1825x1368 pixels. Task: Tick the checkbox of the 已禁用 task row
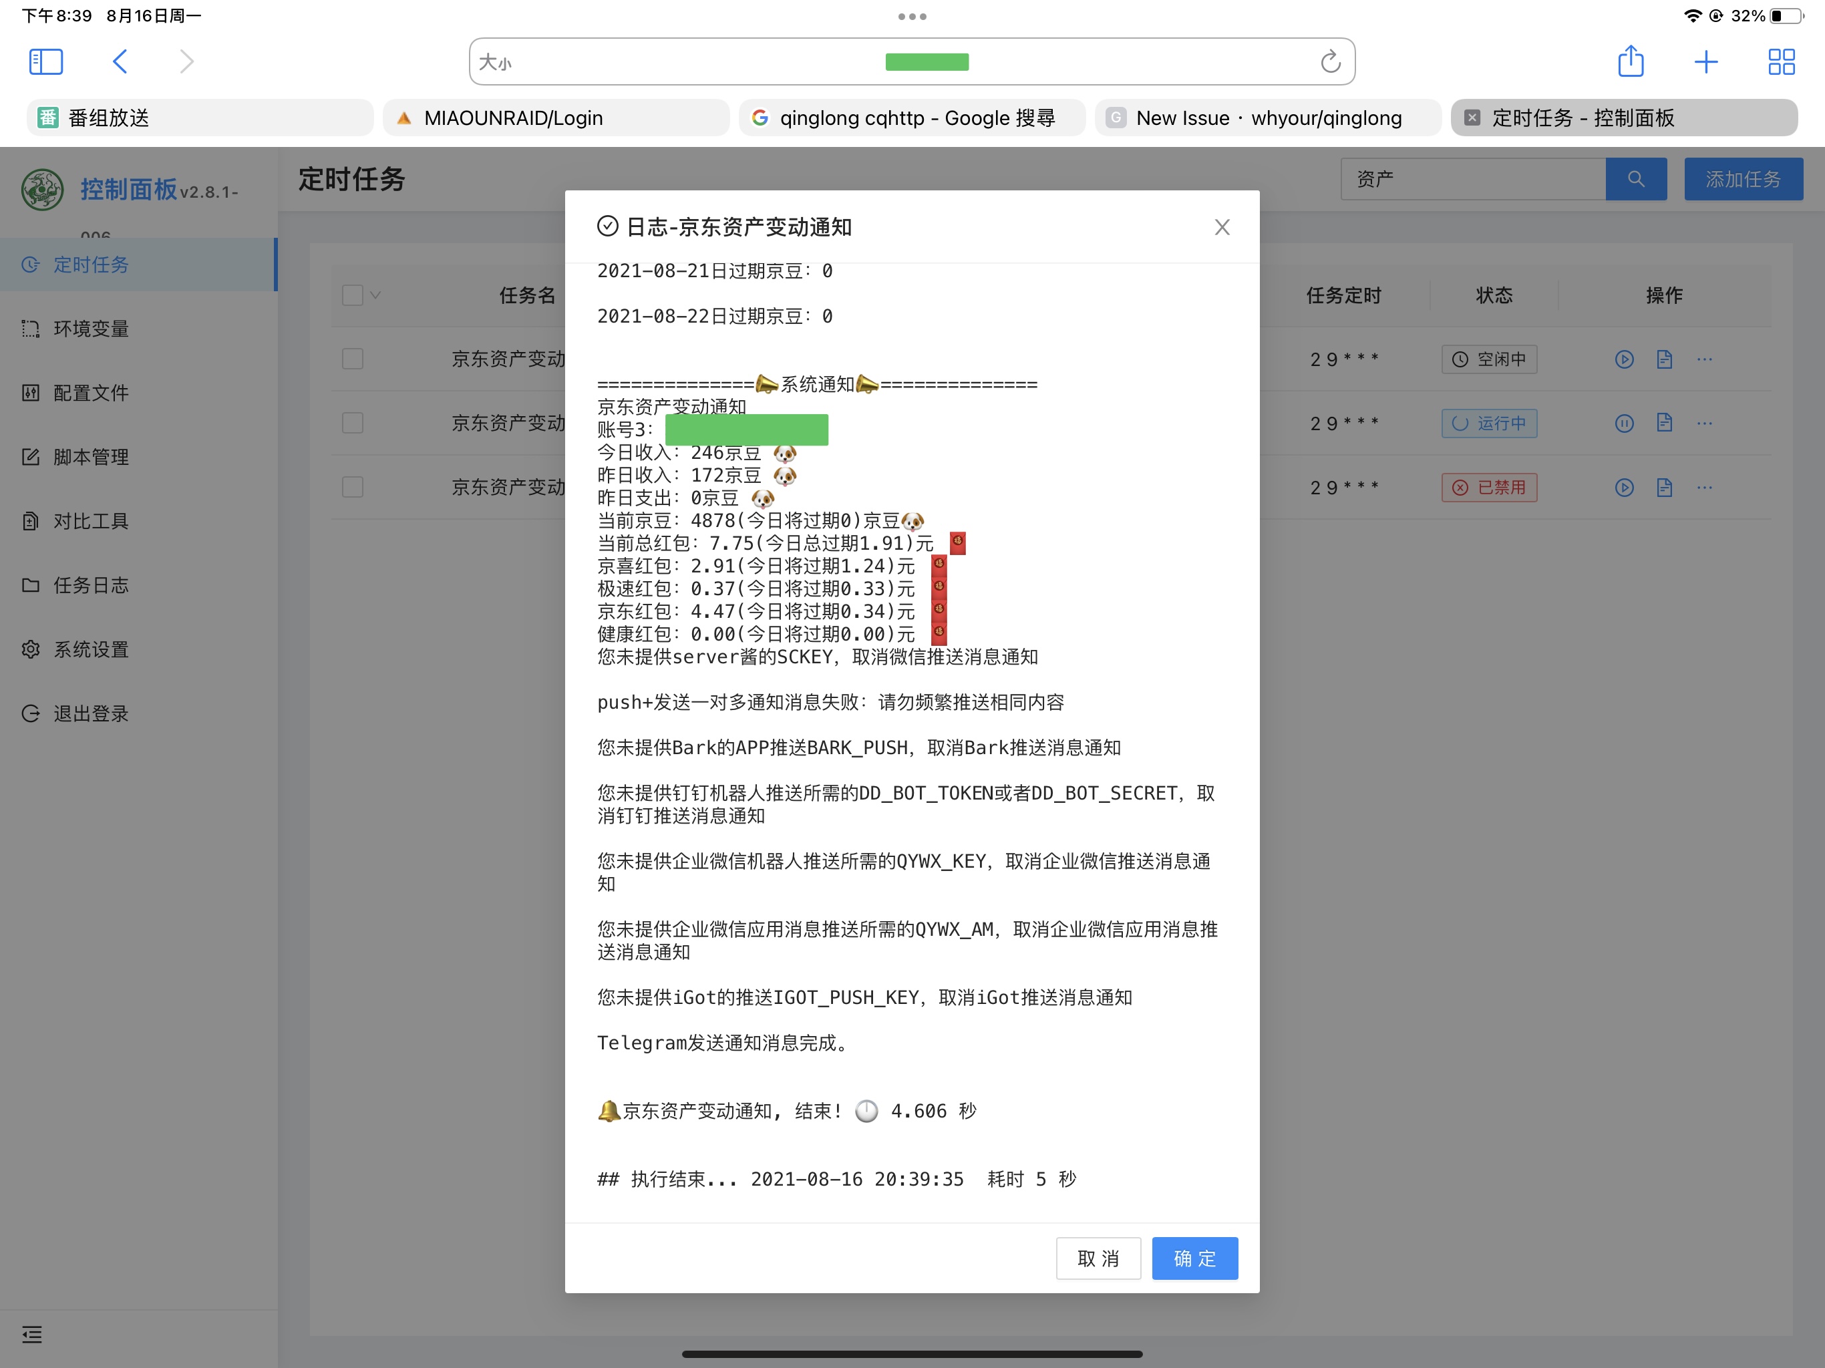[x=352, y=488]
